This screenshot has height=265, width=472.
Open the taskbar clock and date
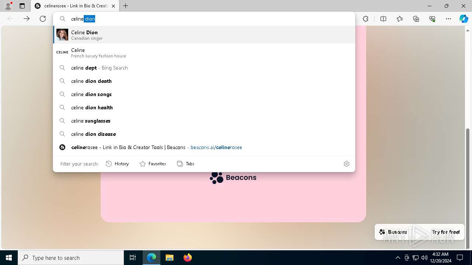[x=440, y=258]
